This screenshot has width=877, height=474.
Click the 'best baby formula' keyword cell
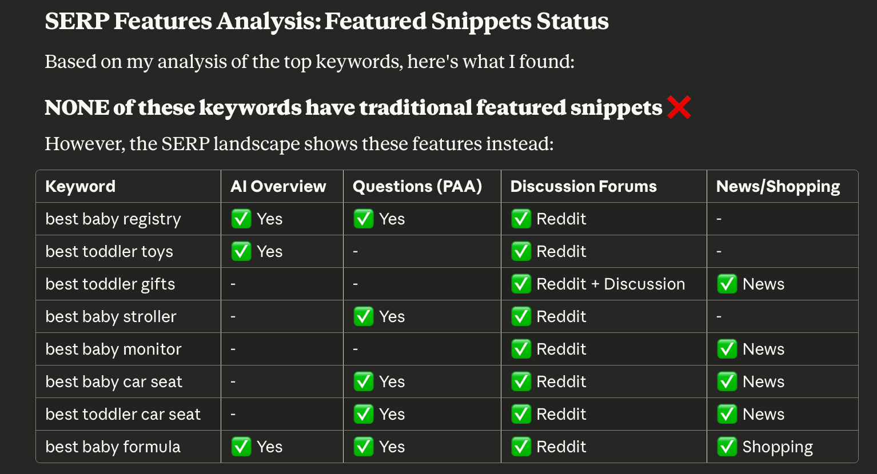113,447
